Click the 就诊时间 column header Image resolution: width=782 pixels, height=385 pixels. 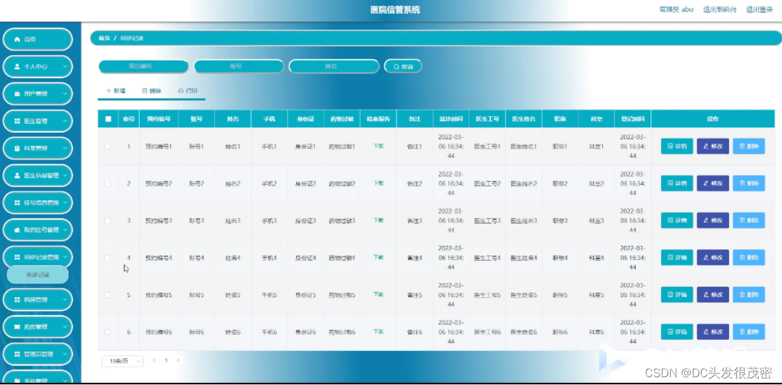[x=451, y=119]
